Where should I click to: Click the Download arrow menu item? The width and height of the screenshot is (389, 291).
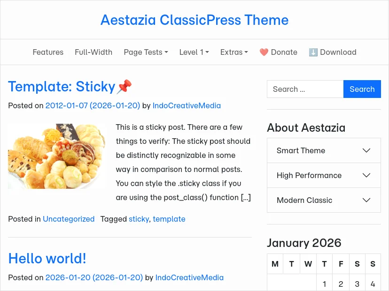pos(333,52)
